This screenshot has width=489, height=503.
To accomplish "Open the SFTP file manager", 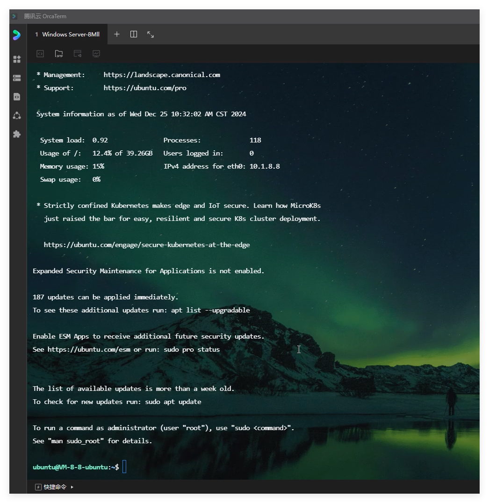I will click(x=59, y=54).
